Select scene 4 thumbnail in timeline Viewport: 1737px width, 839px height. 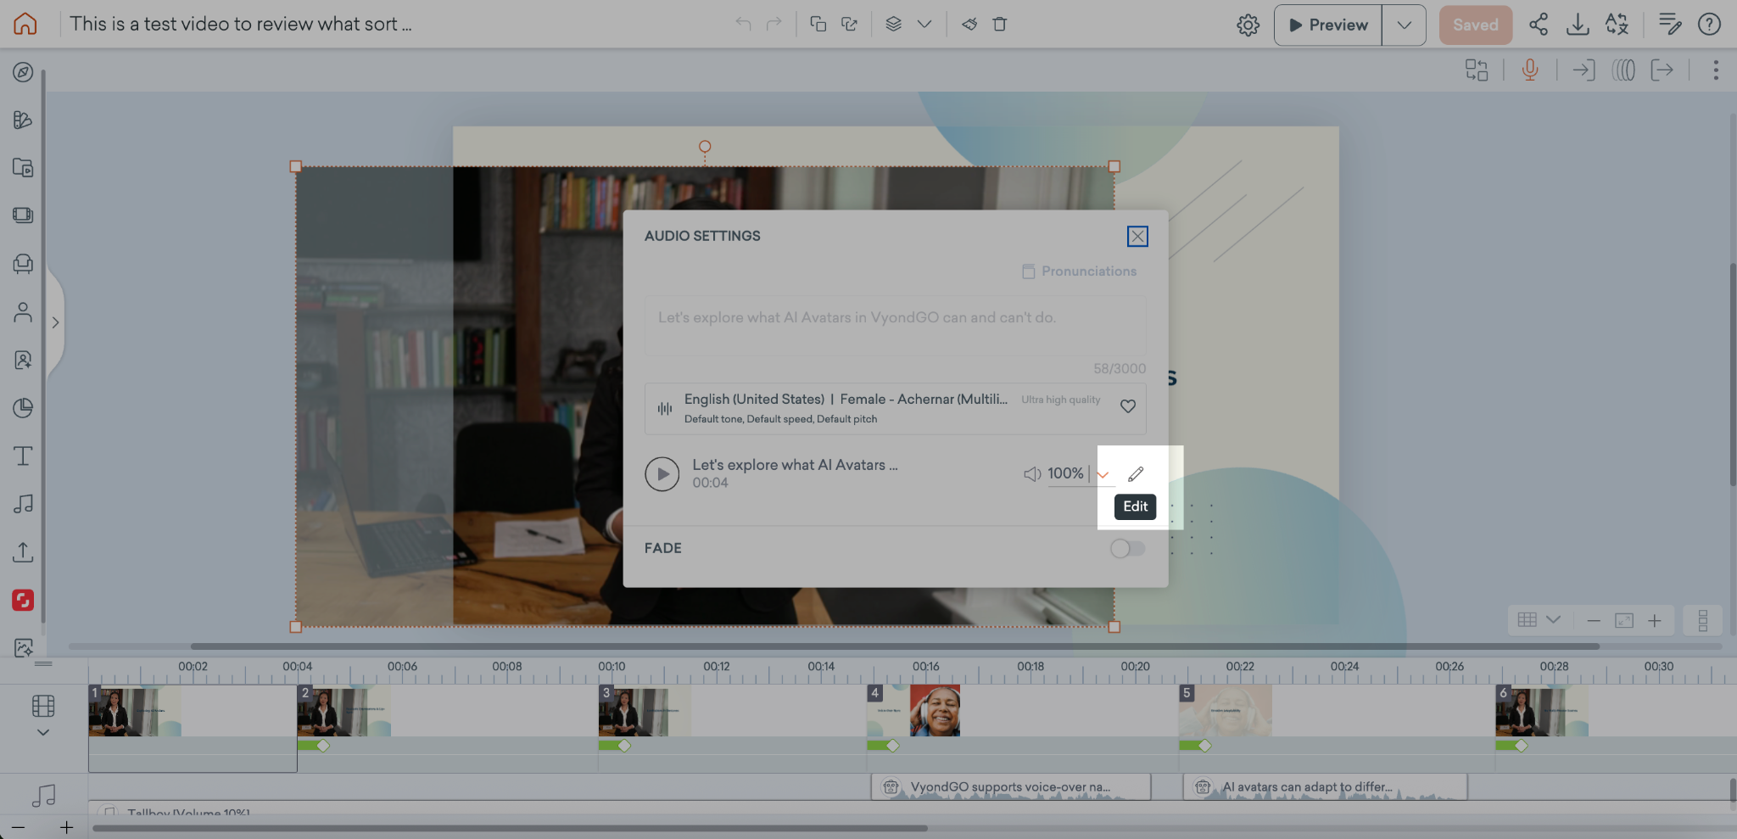(x=913, y=711)
